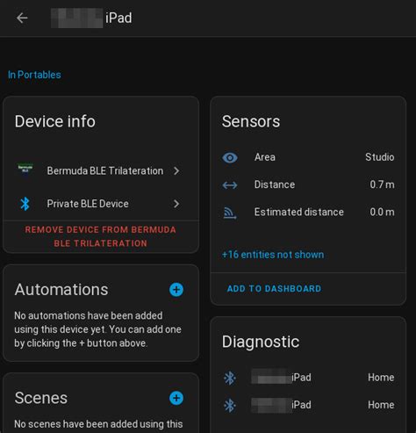
Task: Remove device from Bermuda BLE Trilateration
Action: (101, 236)
